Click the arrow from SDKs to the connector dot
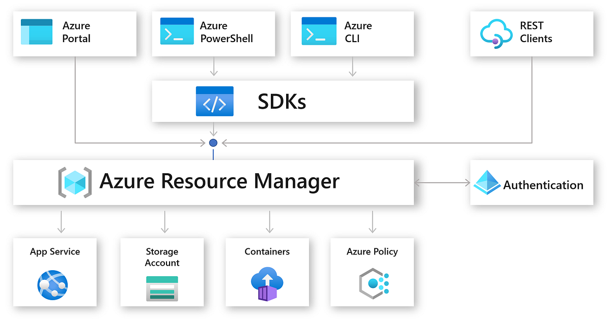Viewport: 611px width, 322px height. coord(213,131)
